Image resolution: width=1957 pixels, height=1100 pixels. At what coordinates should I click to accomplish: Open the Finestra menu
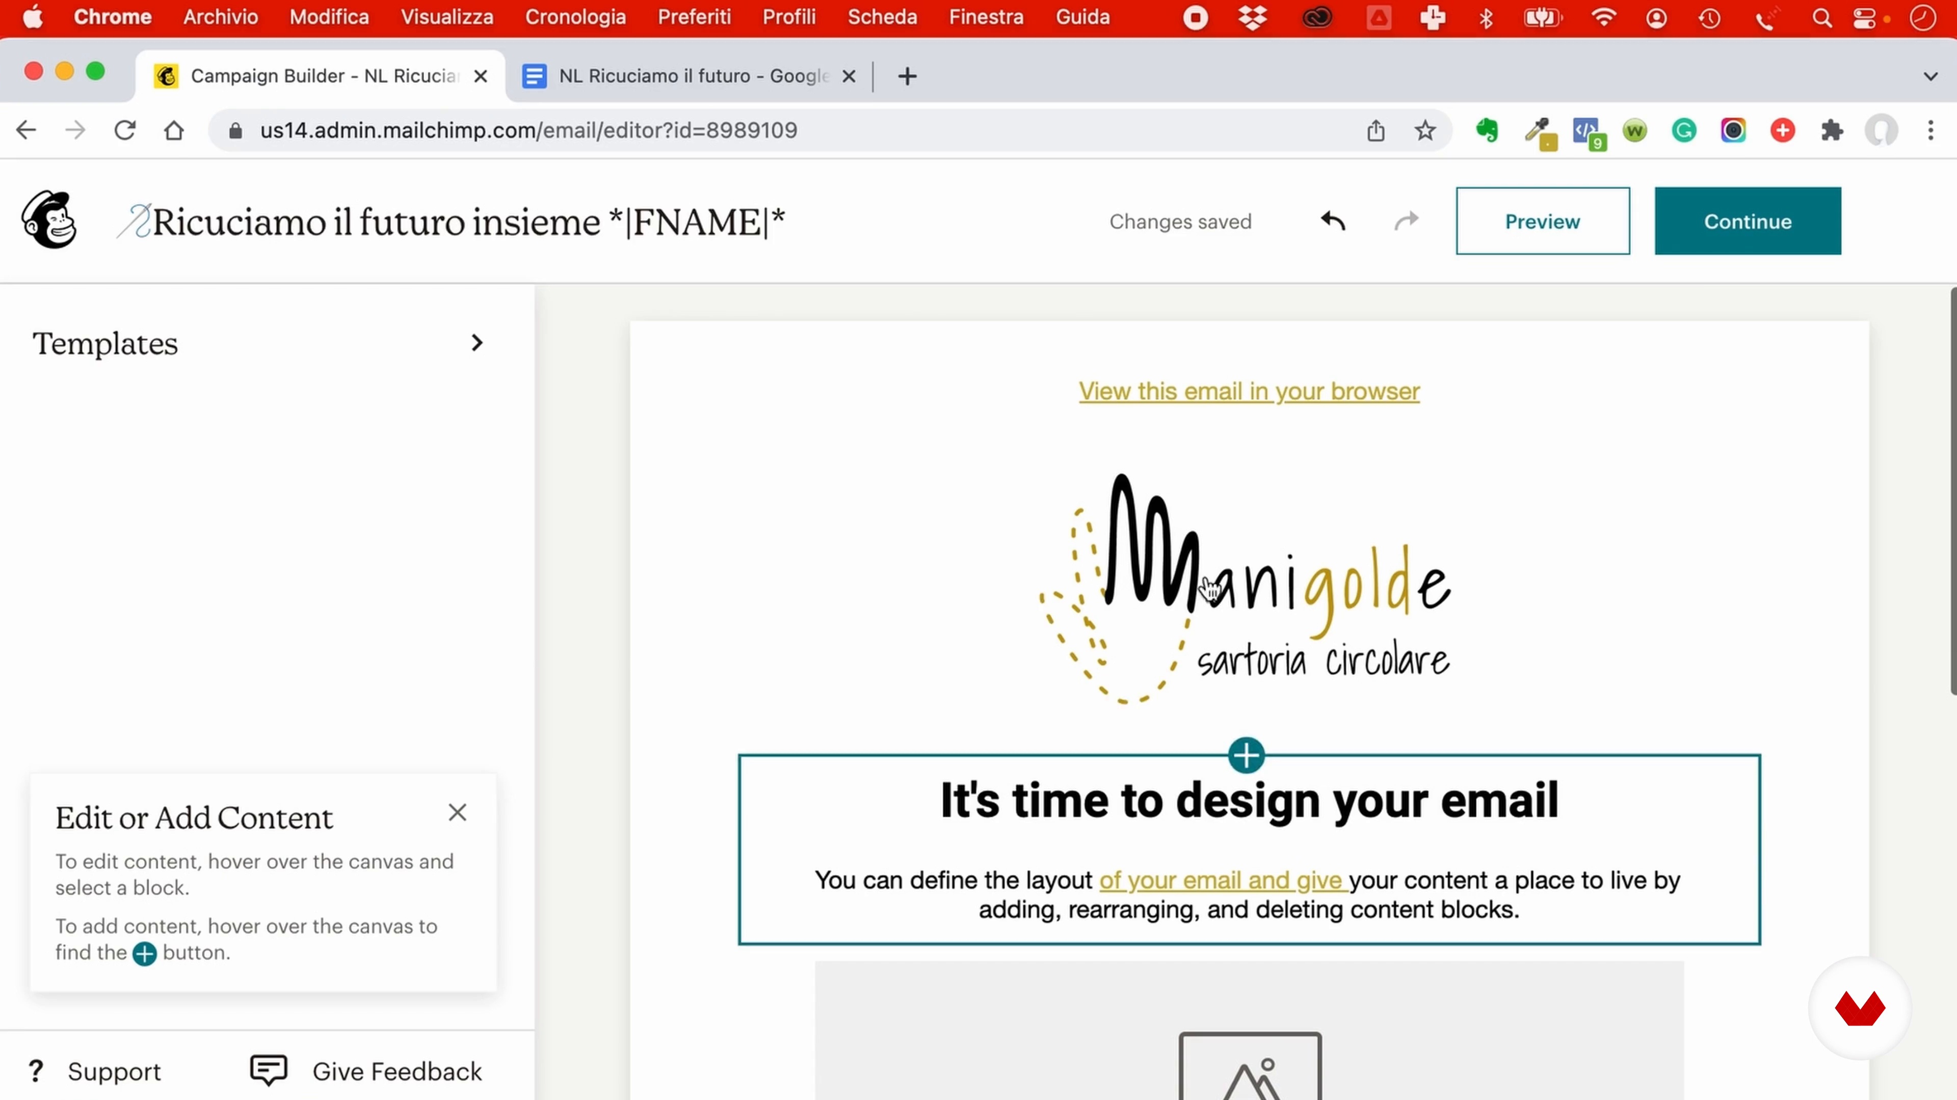point(985,17)
